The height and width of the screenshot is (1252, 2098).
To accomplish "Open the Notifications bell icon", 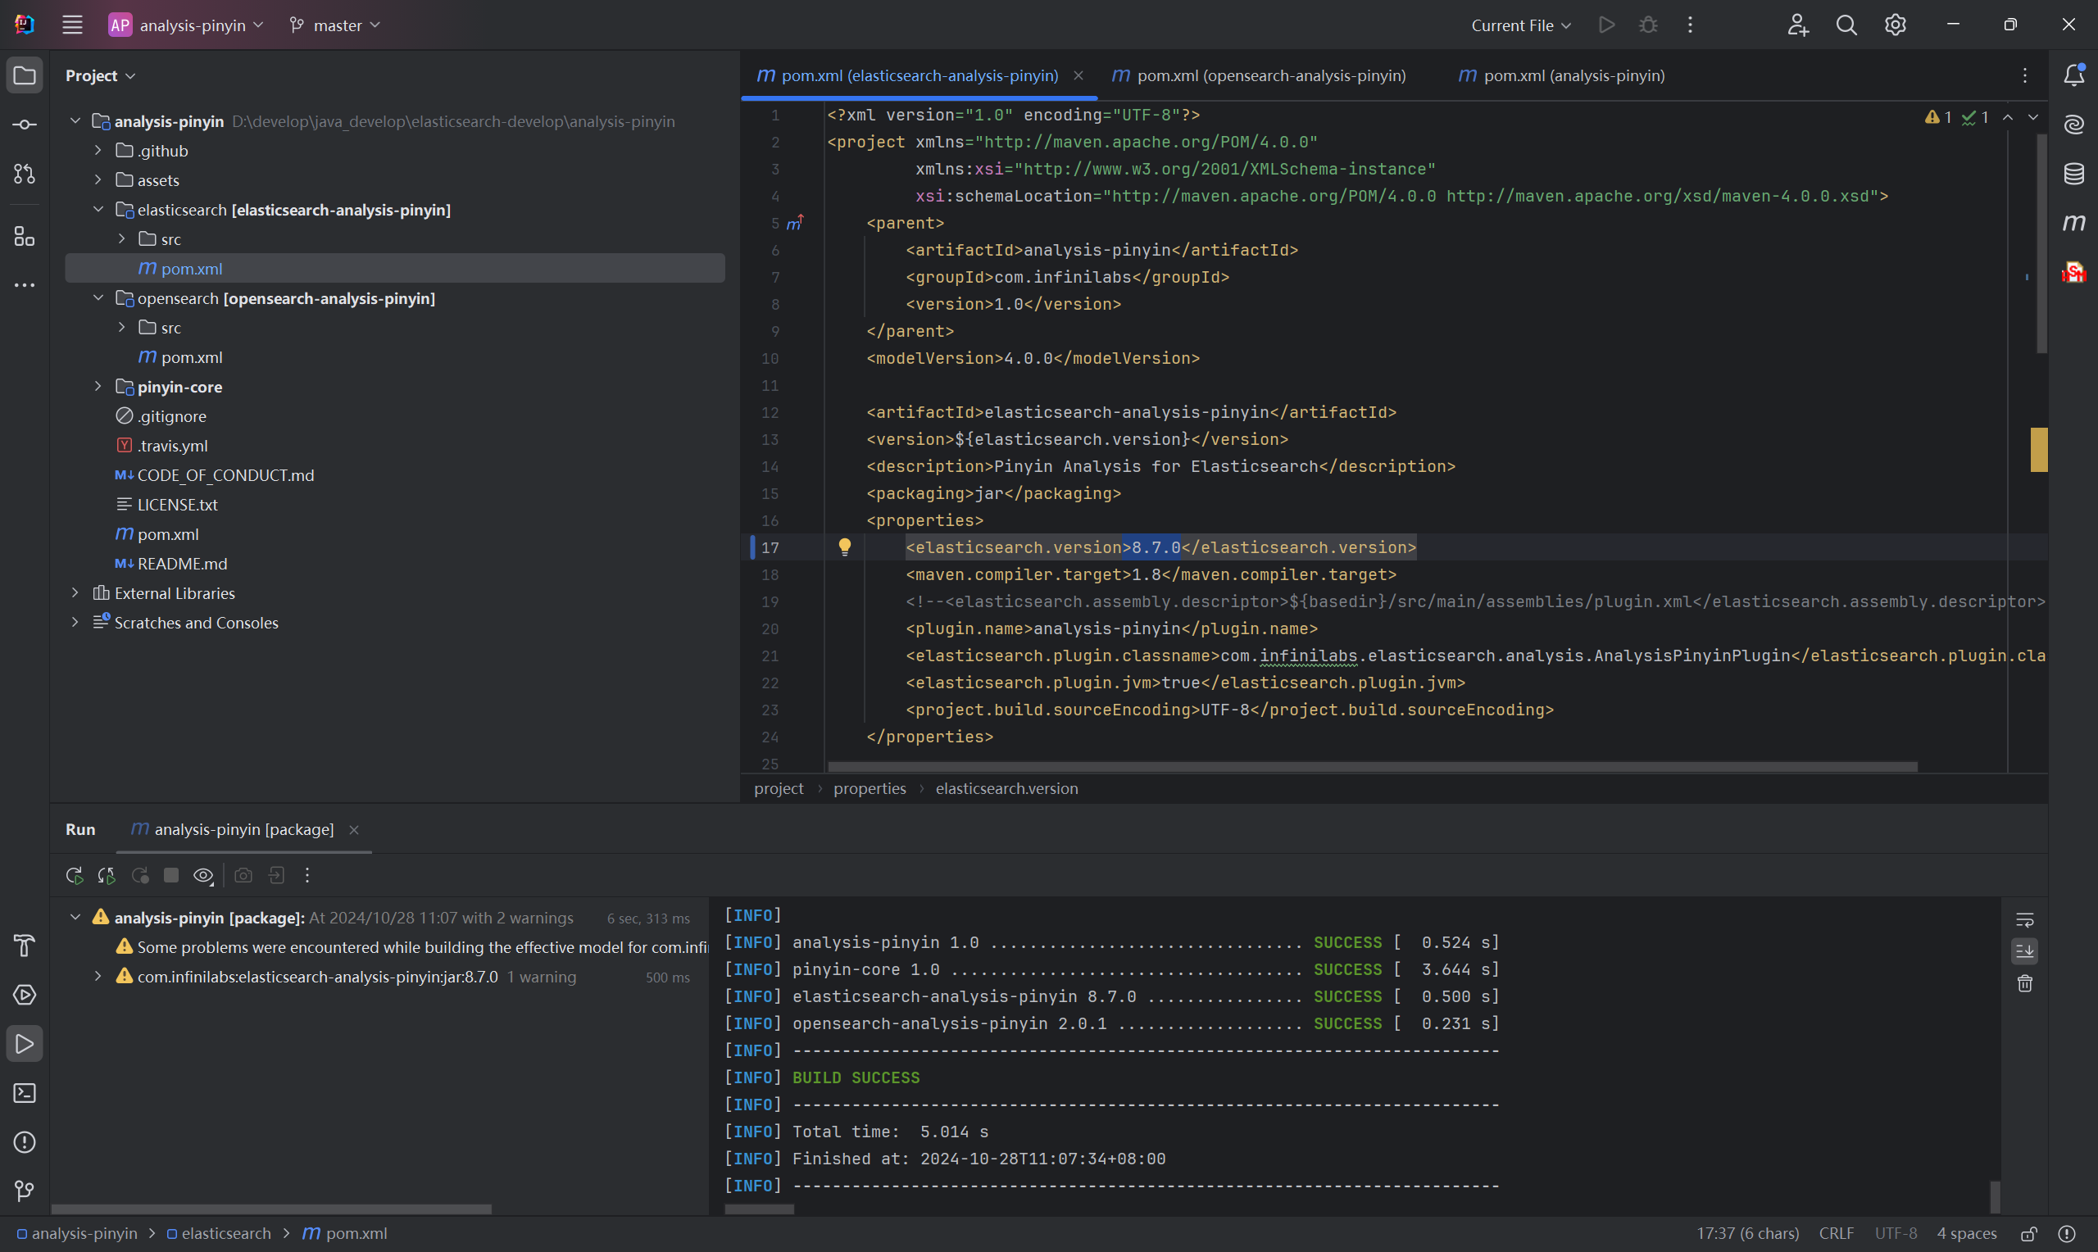I will pos(2073,75).
